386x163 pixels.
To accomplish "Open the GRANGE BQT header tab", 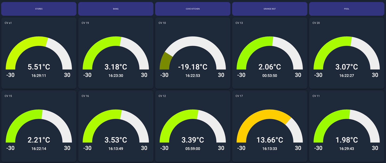I will pos(270,9).
